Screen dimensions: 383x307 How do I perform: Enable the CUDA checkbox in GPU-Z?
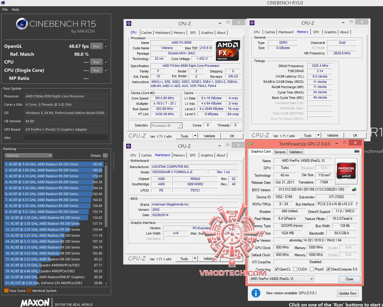(295, 269)
